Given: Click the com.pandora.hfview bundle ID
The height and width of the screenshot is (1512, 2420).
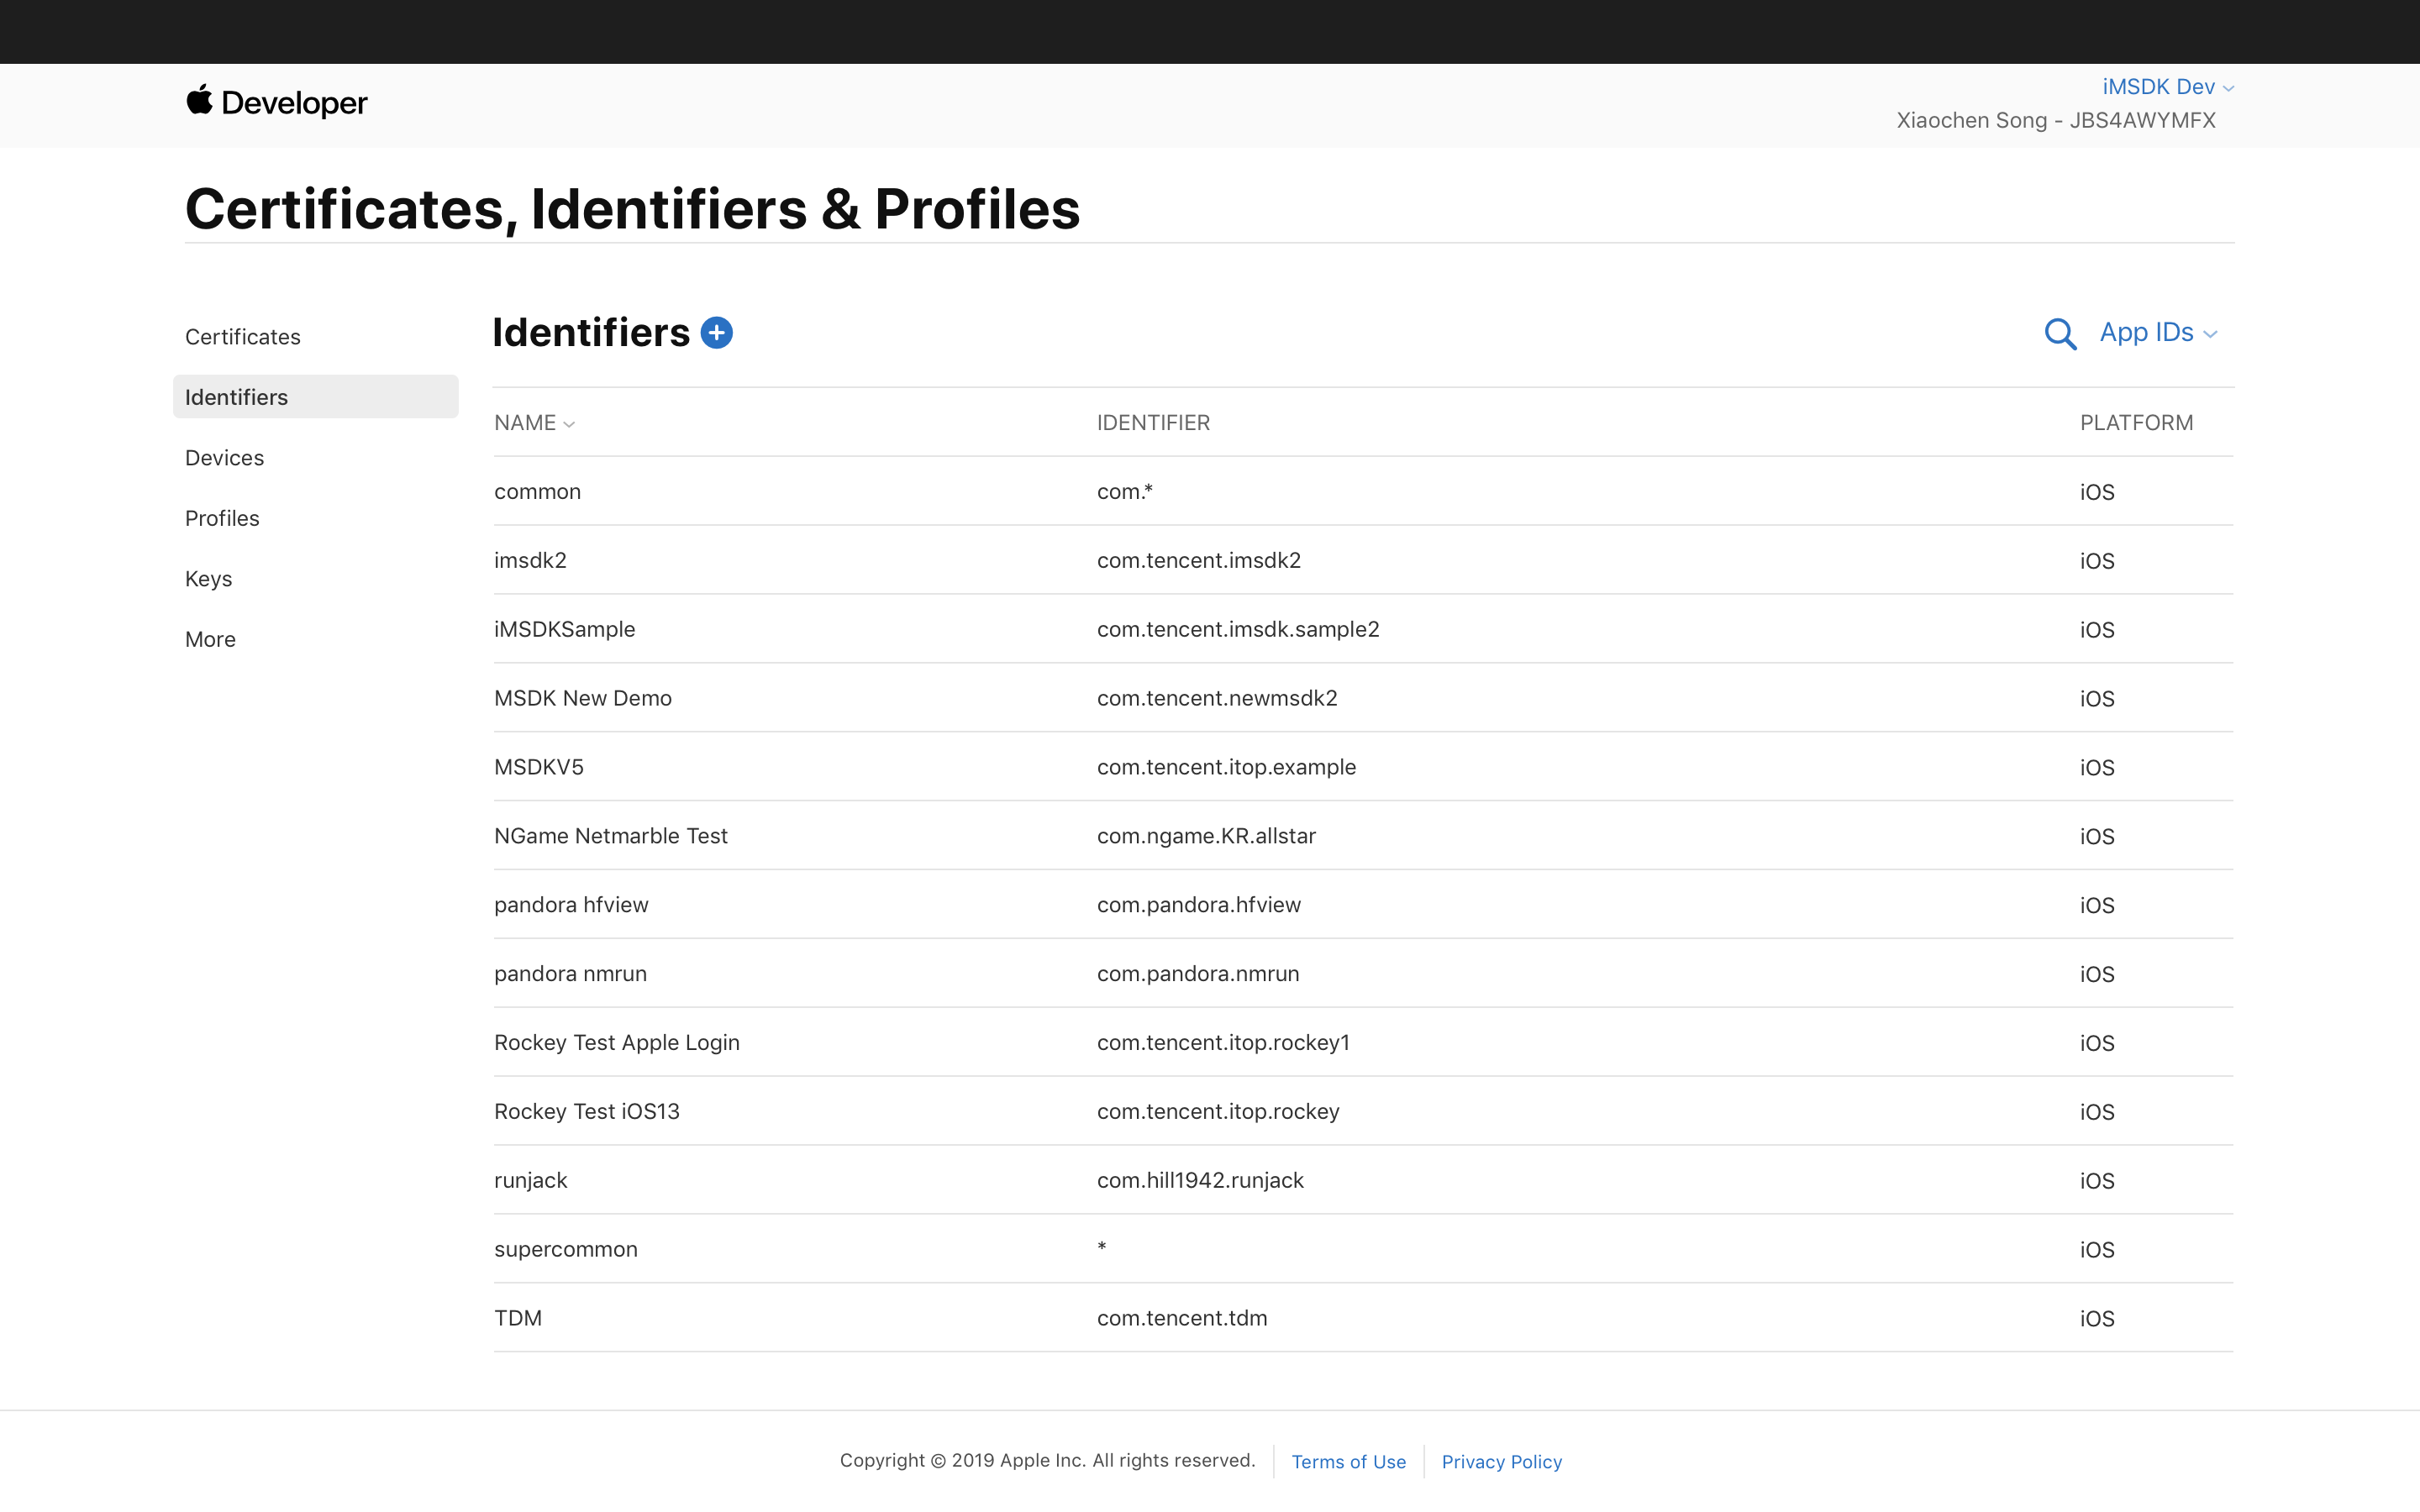Looking at the screenshot, I should (1199, 905).
